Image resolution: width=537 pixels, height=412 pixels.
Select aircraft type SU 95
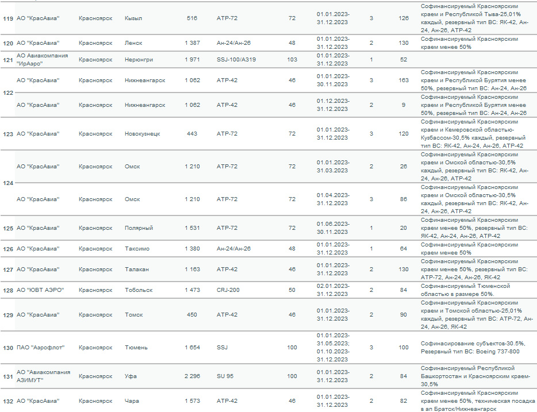[x=225, y=376]
